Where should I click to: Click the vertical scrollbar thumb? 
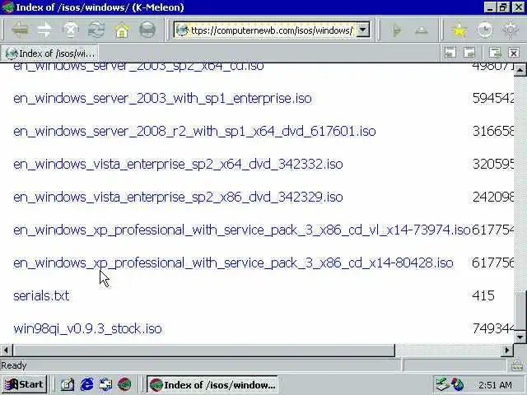(x=520, y=311)
